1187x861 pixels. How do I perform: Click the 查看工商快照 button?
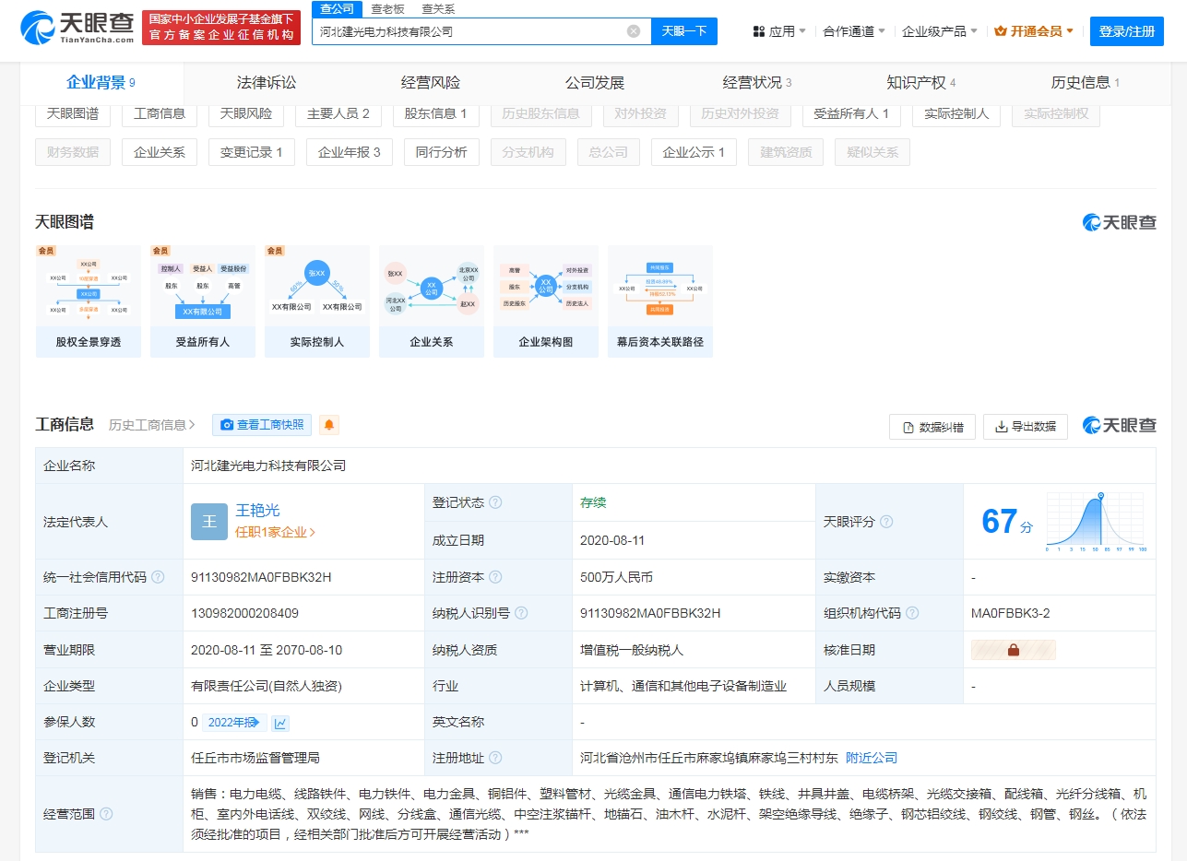tap(263, 425)
